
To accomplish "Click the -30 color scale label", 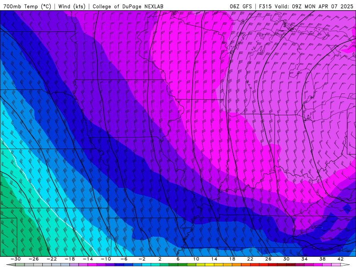I will tap(16, 259).
